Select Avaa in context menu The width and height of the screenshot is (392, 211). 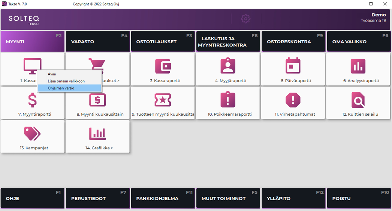(52, 74)
